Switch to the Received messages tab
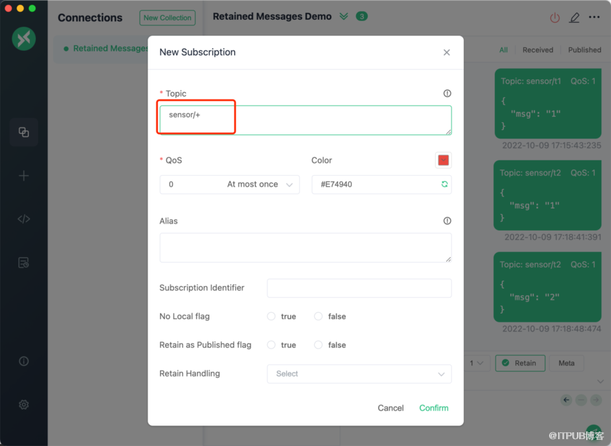The height and width of the screenshot is (446, 611). point(537,50)
